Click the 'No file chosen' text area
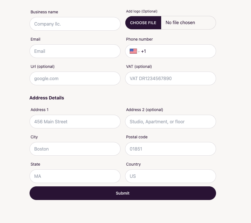 180,22
